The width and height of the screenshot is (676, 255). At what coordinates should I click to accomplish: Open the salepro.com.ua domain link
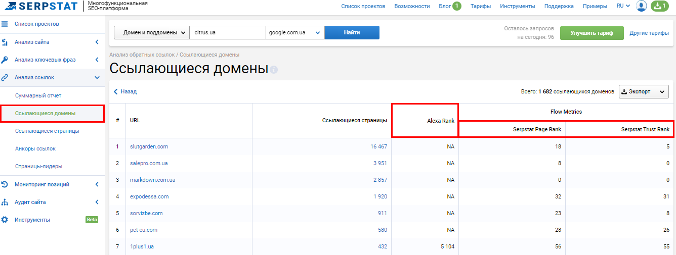(149, 163)
